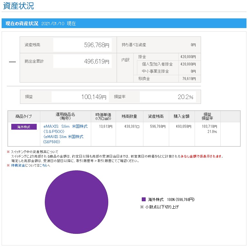Select the 残高数量 cell 438,381口
The image size is (251, 249).
click(132, 126)
